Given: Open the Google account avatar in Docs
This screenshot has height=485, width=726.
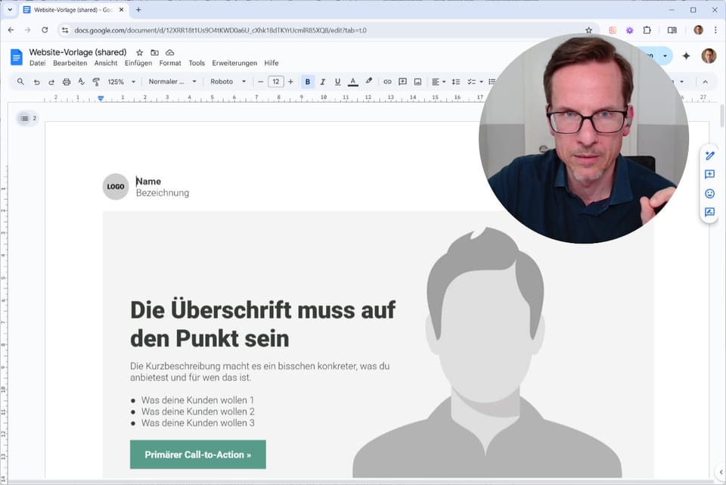Looking at the screenshot, I should pos(709,56).
